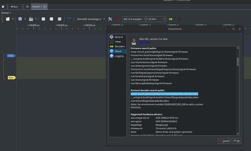Select the yellow Data channel label
The height and width of the screenshot is (151, 251).
coord(11,78)
